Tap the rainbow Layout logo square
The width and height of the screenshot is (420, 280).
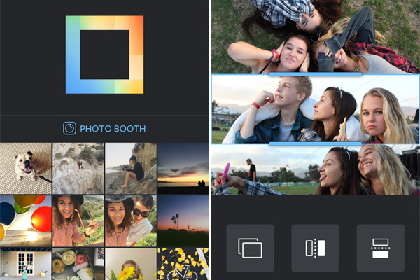(x=104, y=55)
